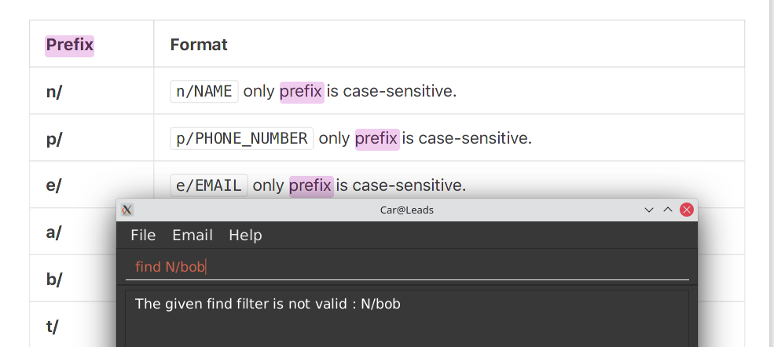
Task: Focus the command box containing find N/bob
Action: [x=407, y=267]
